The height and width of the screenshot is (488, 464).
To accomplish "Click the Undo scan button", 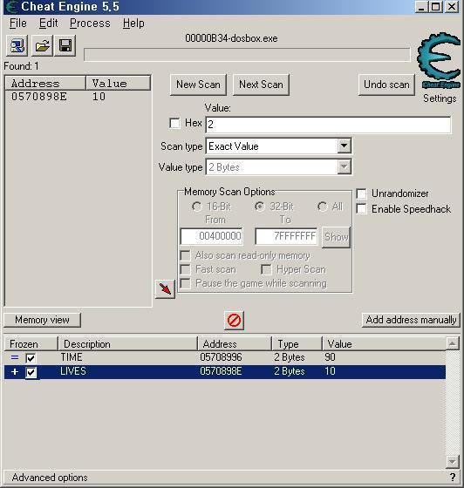I will tap(386, 85).
